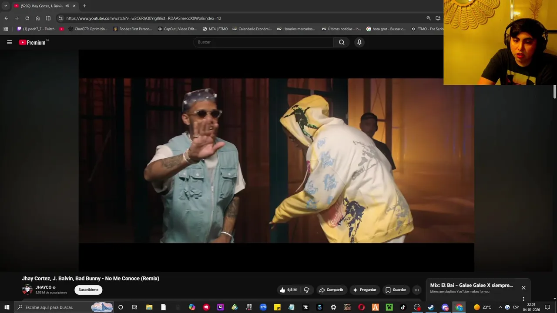Open Mix: El Bai - Galee Galee playlist title

click(471, 286)
